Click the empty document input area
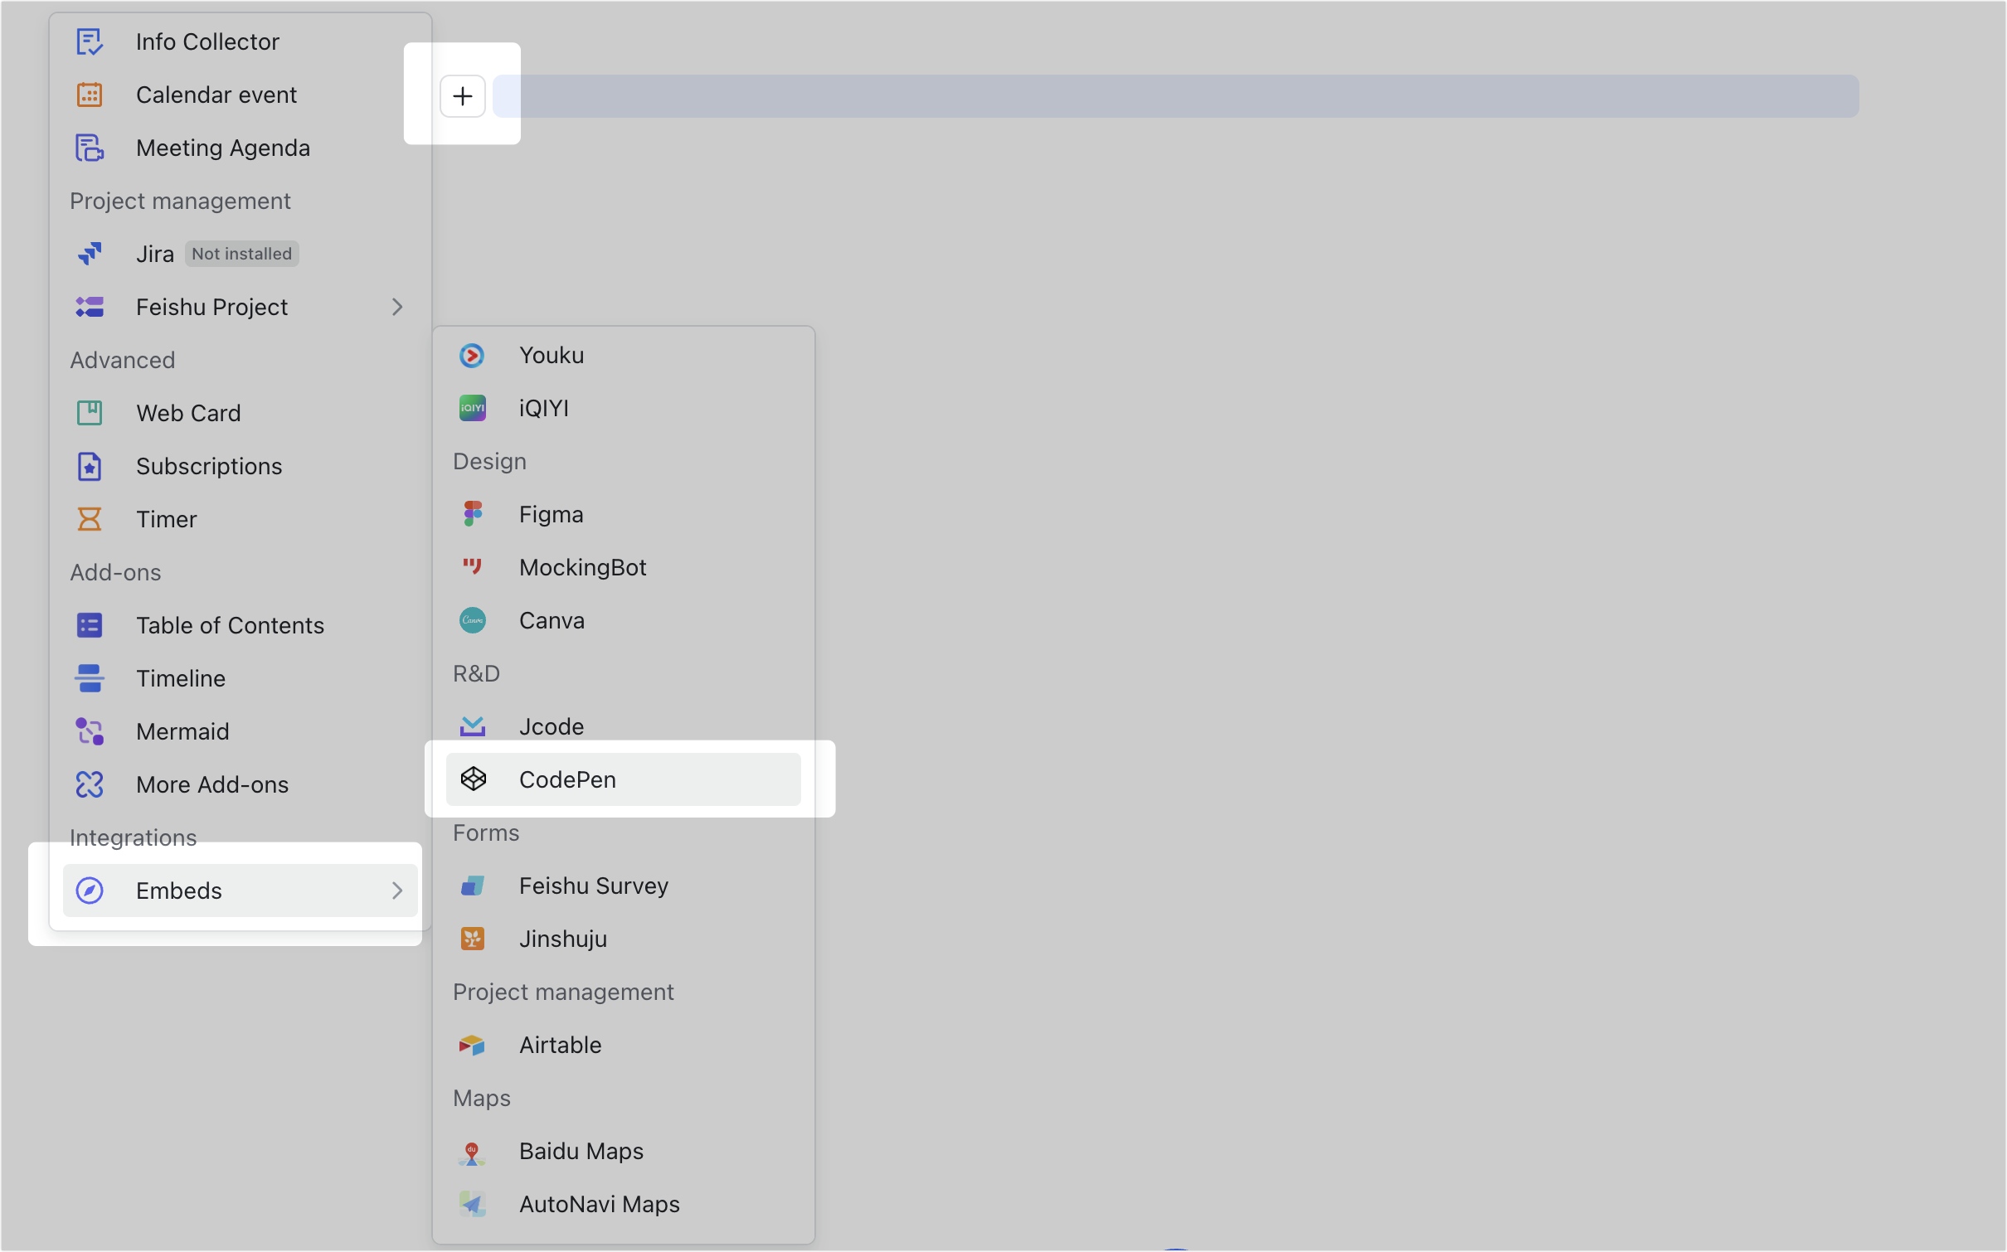The width and height of the screenshot is (2007, 1252). point(1161,95)
